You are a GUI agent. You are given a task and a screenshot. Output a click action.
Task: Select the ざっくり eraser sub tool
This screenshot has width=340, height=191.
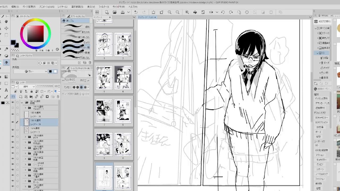coord(76,42)
